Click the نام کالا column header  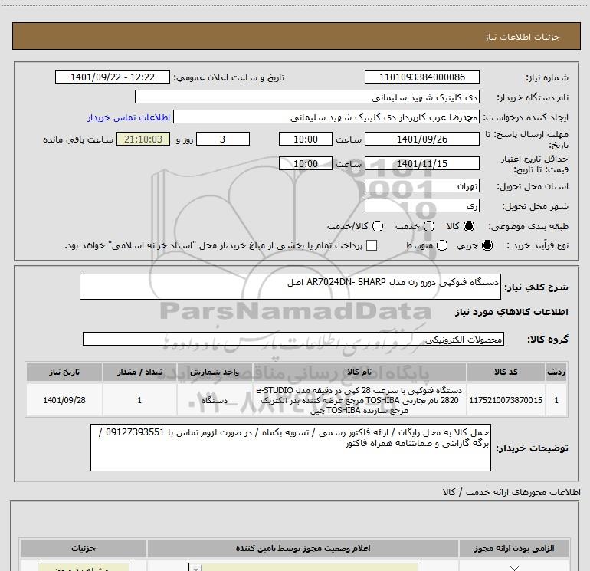(359, 372)
